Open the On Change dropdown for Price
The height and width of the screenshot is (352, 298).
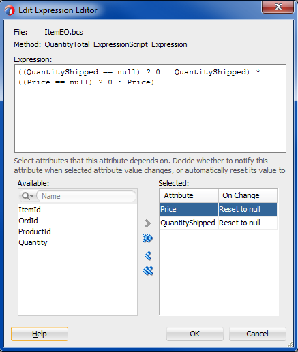(248, 209)
